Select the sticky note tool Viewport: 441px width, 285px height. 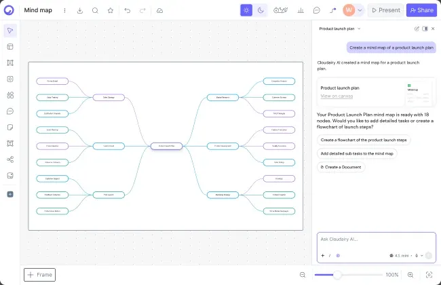pyautogui.click(x=10, y=128)
